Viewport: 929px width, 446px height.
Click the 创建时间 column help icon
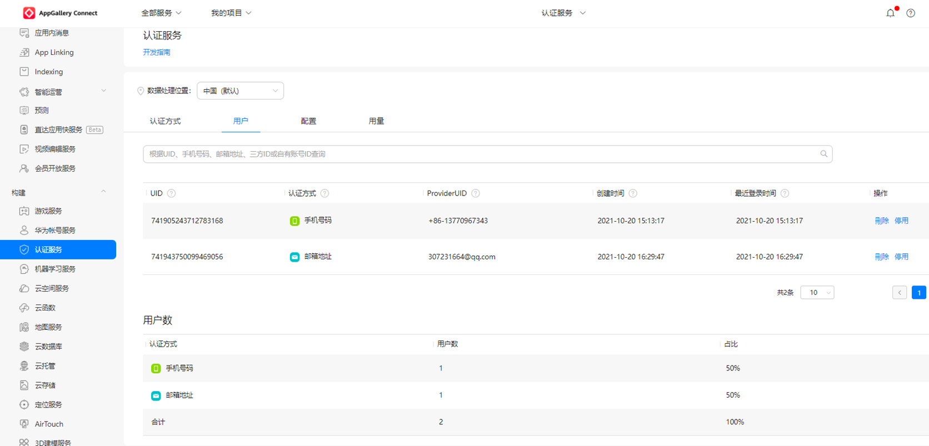point(633,193)
